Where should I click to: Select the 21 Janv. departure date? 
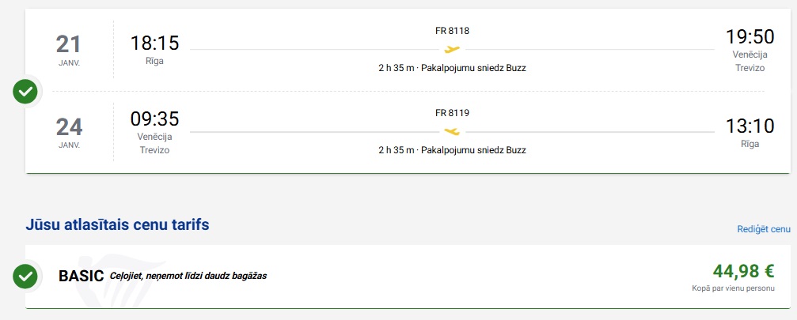[69, 49]
